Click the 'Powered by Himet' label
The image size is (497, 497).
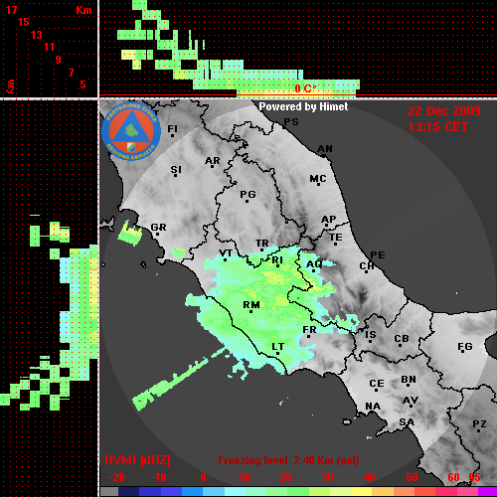coord(303,106)
